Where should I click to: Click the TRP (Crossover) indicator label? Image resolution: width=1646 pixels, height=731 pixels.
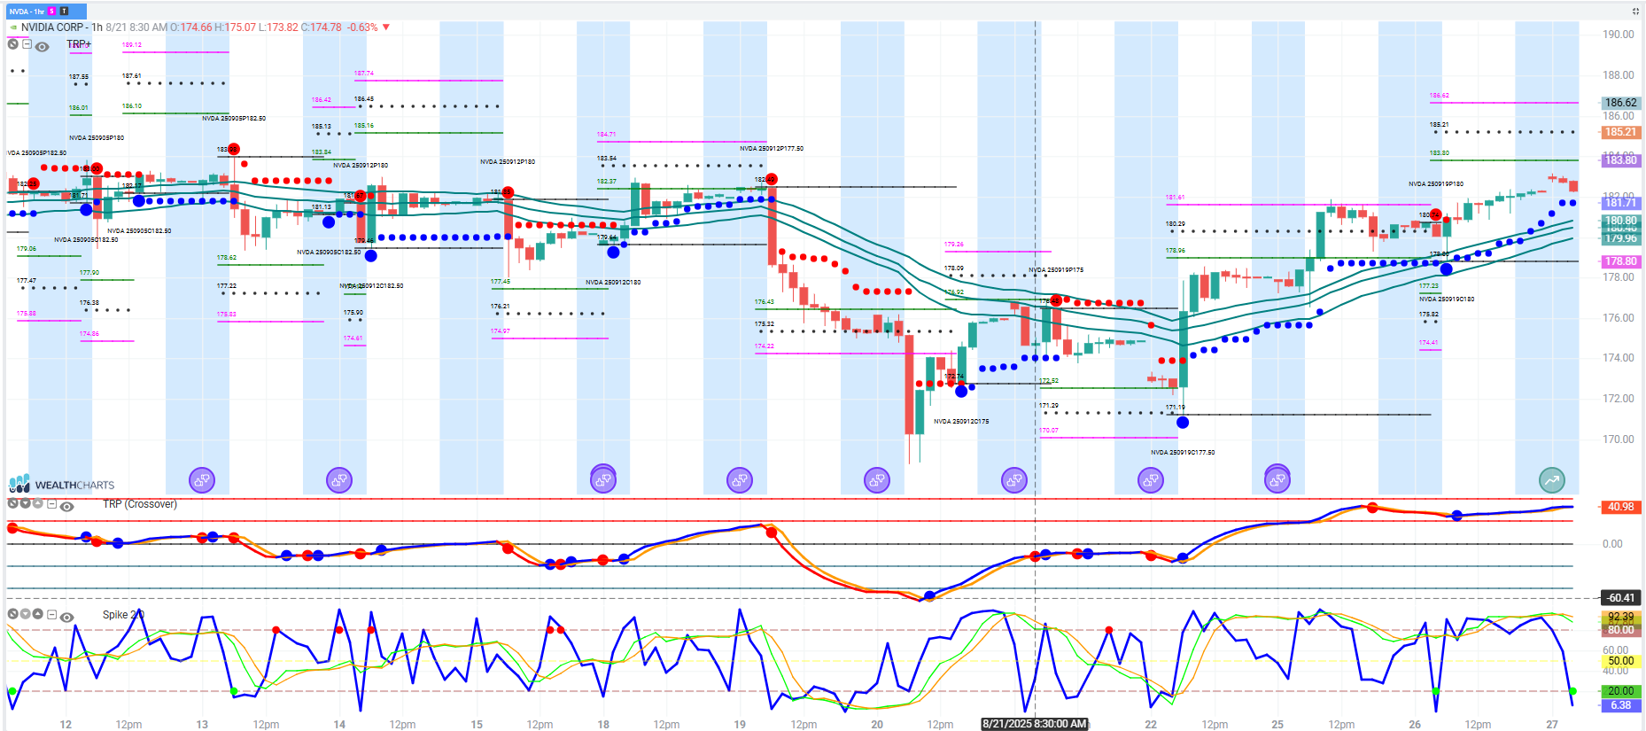(x=140, y=504)
